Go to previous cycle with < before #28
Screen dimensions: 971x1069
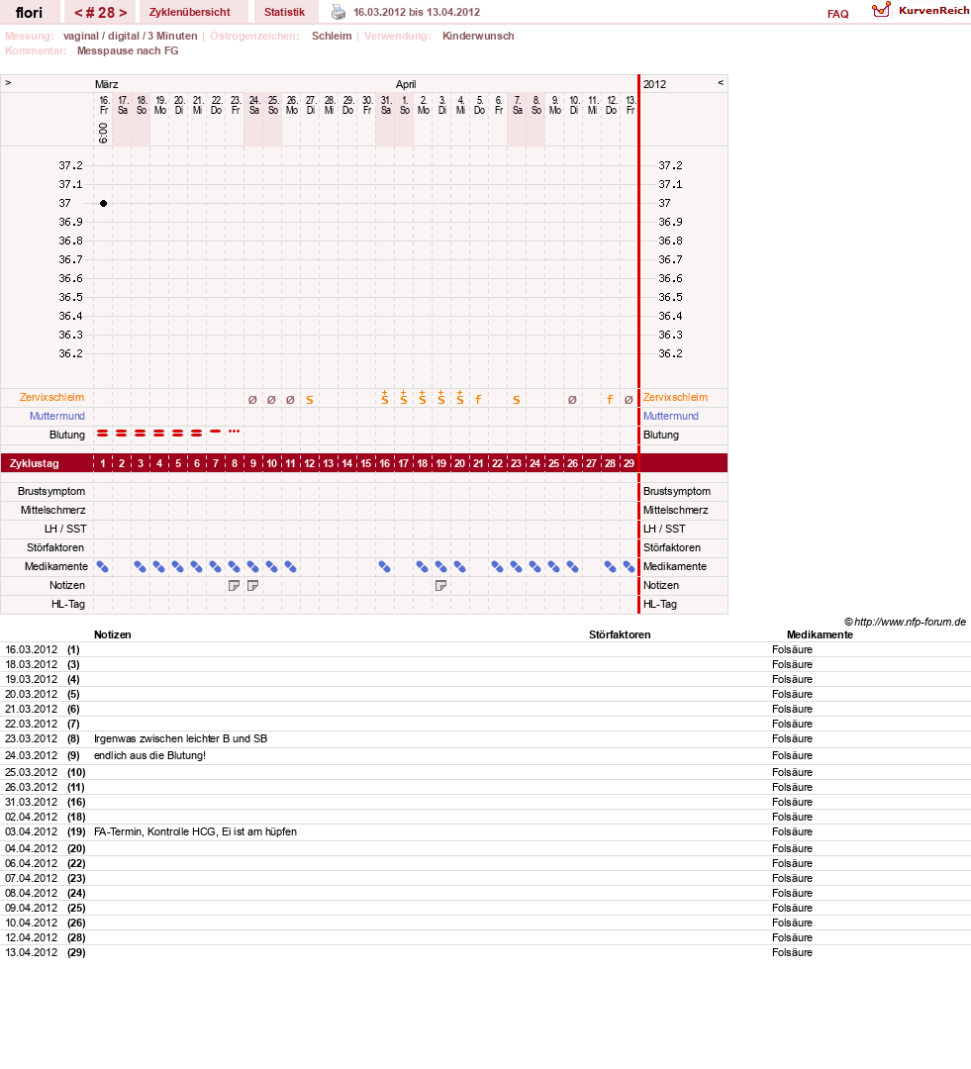78,12
